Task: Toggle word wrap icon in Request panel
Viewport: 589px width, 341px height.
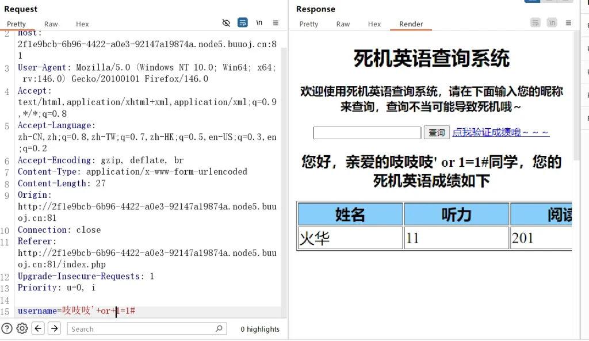Action: [243, 23]
